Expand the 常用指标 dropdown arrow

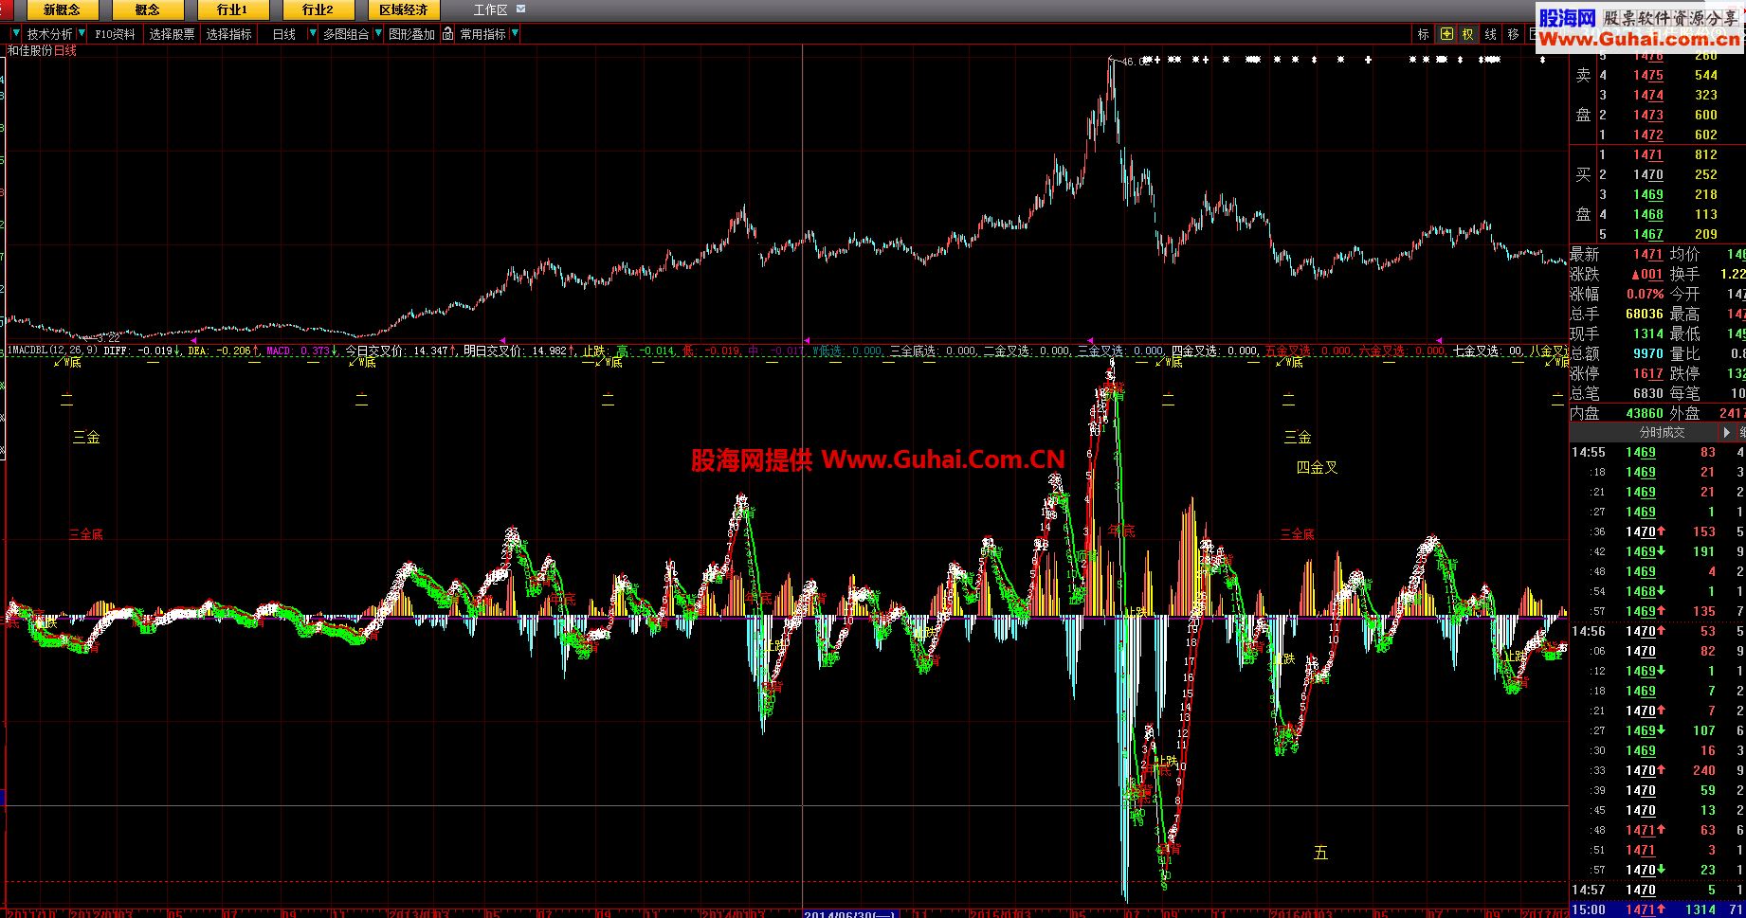pos(515,34)
